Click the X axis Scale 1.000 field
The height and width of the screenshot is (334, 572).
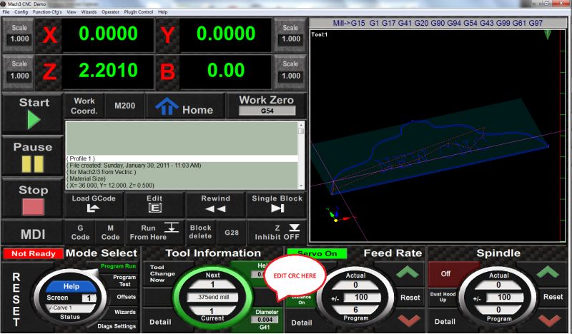tap(19, 39)
